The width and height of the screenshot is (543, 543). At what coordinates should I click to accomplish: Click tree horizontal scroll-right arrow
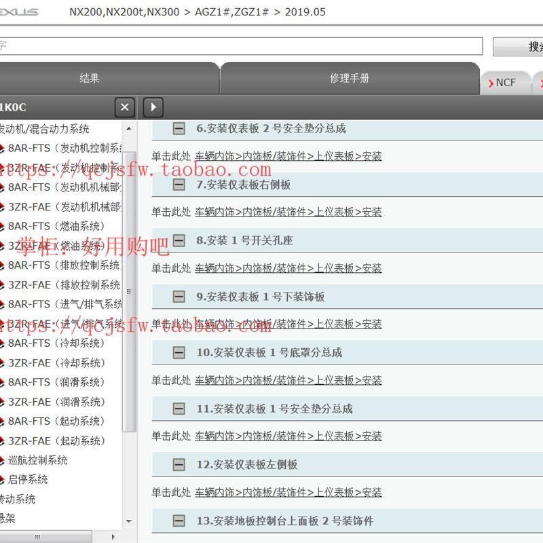(113, 536)
